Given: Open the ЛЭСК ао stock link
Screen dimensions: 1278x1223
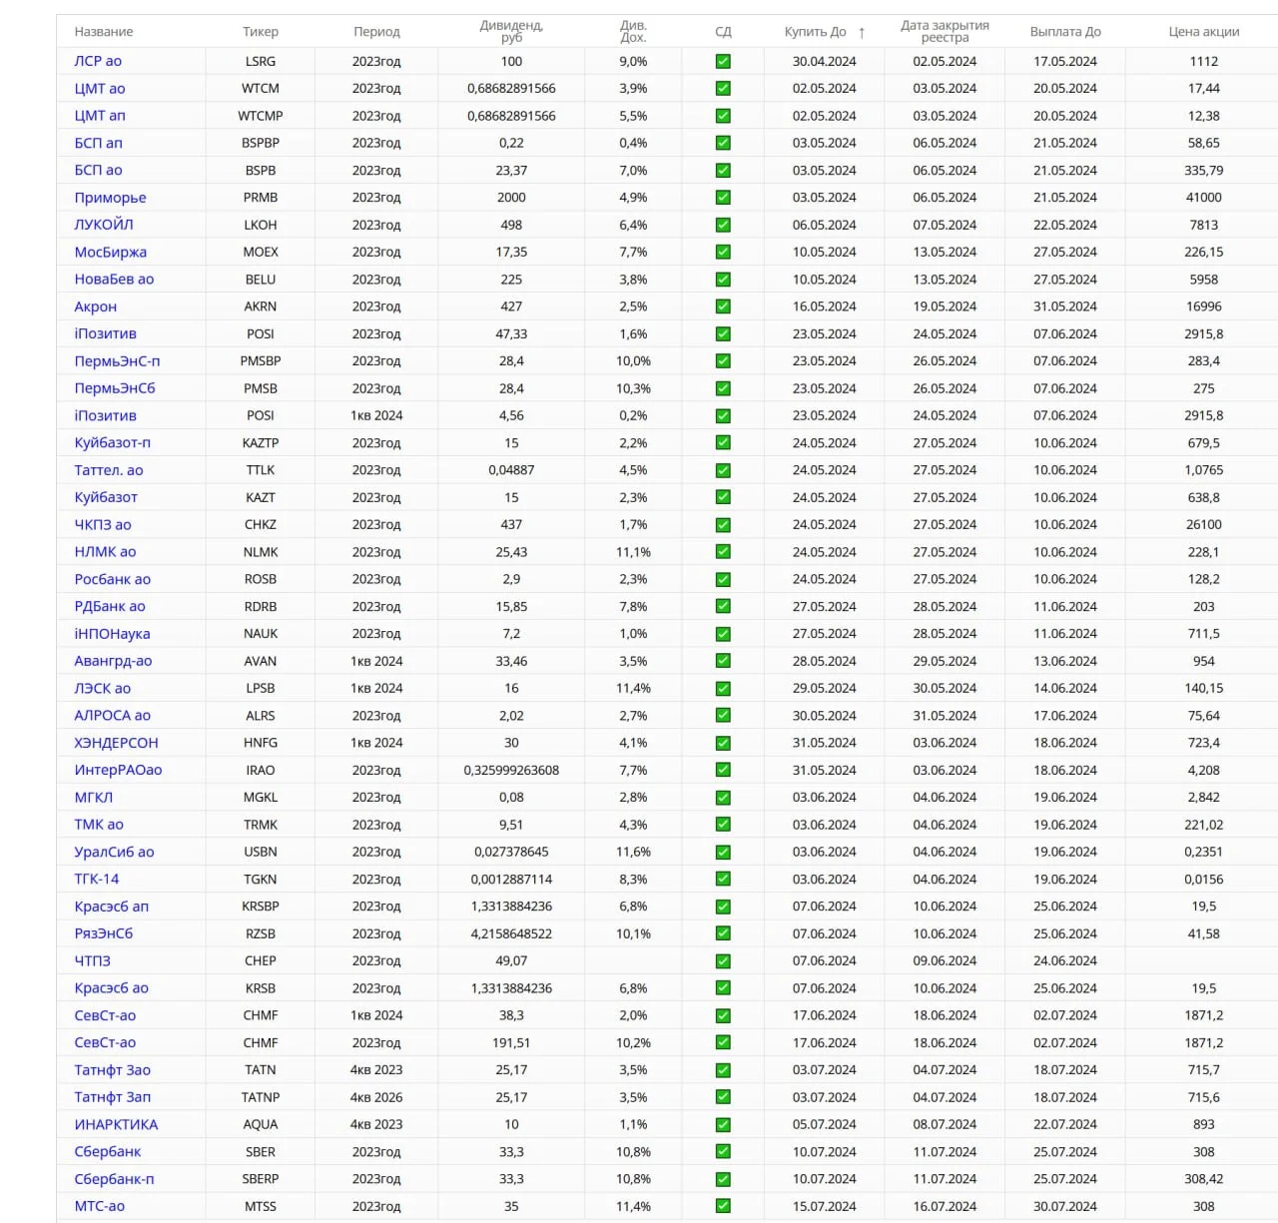Looking at the screenshot, I should (x=102, y=689).
